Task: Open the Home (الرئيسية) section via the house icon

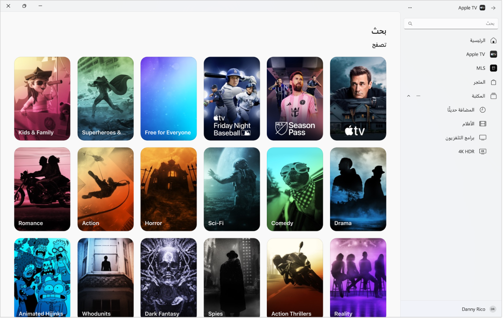Action: (x=493, y=40)
